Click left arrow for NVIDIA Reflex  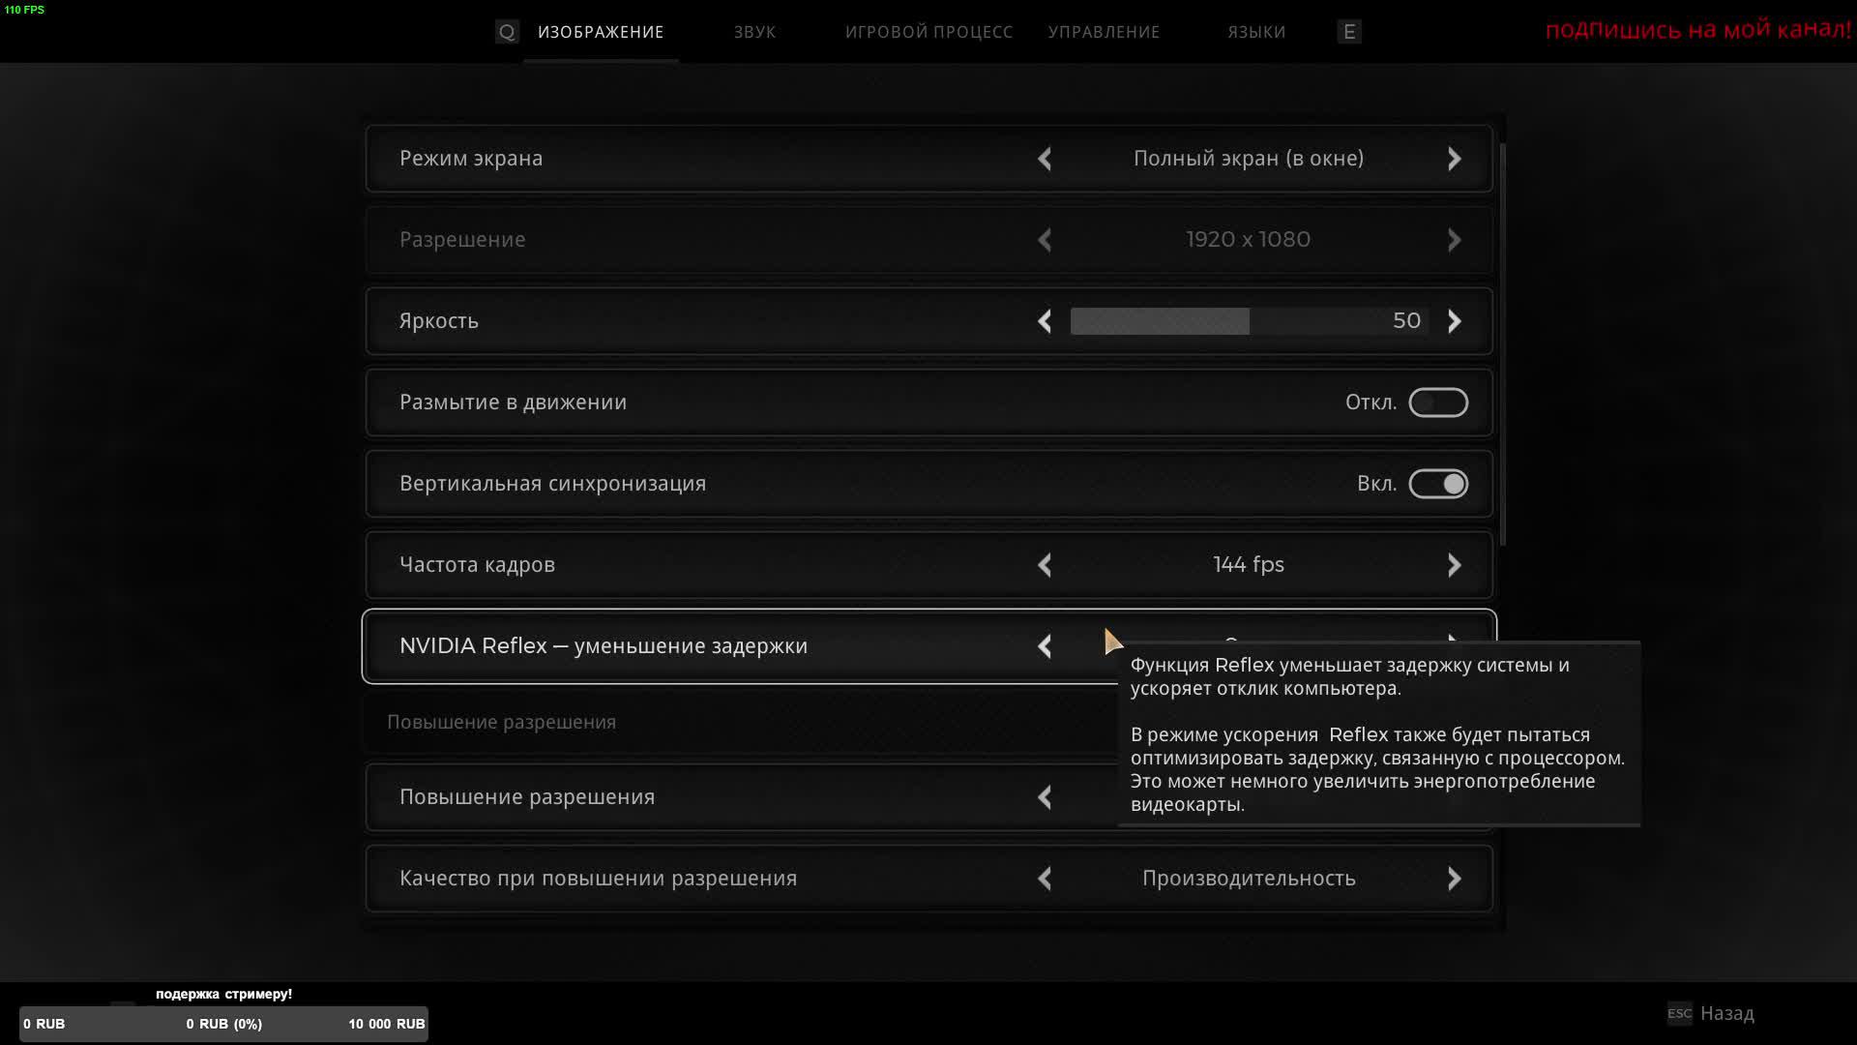[1045, 646]
